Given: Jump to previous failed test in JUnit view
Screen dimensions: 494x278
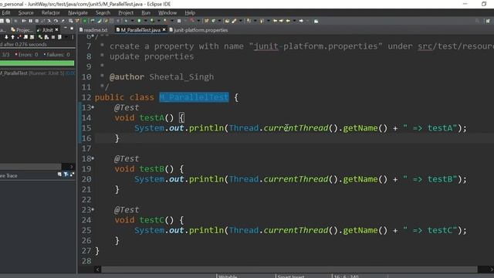Looking at the screenshot, I should pyautogui.click(x=12, y=37).
